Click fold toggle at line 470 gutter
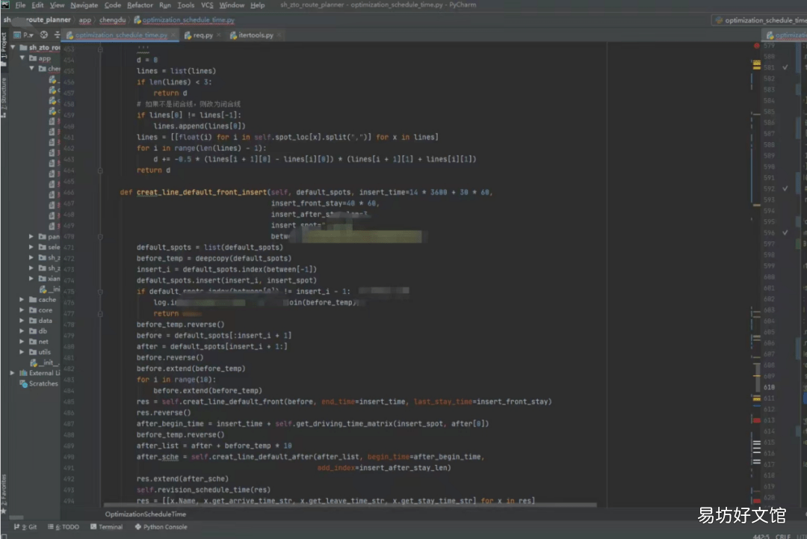Viewport: 807px width, 539px height. pos(100,237)
